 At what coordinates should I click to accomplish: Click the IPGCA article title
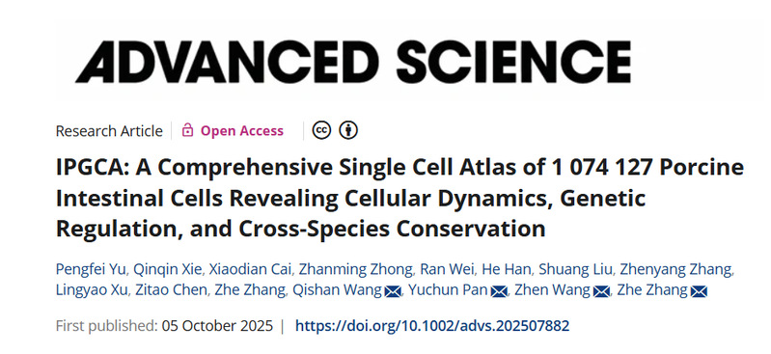click(399, 198)
